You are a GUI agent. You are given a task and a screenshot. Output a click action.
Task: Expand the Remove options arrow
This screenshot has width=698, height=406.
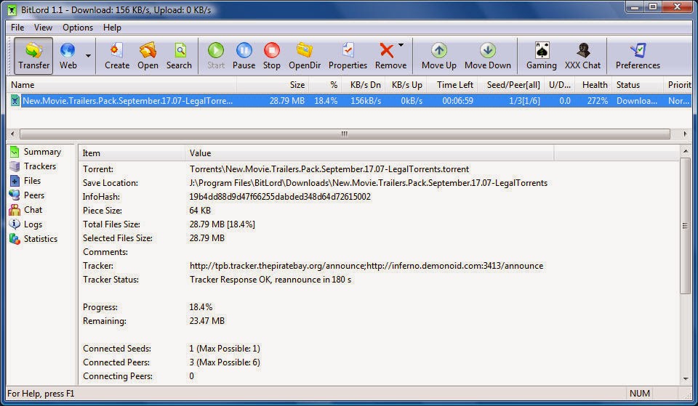tap(401, 45)
